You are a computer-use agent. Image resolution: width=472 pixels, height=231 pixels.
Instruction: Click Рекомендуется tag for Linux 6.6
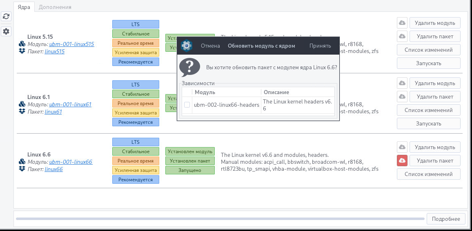pyautogui.click(x=136, y=180)
